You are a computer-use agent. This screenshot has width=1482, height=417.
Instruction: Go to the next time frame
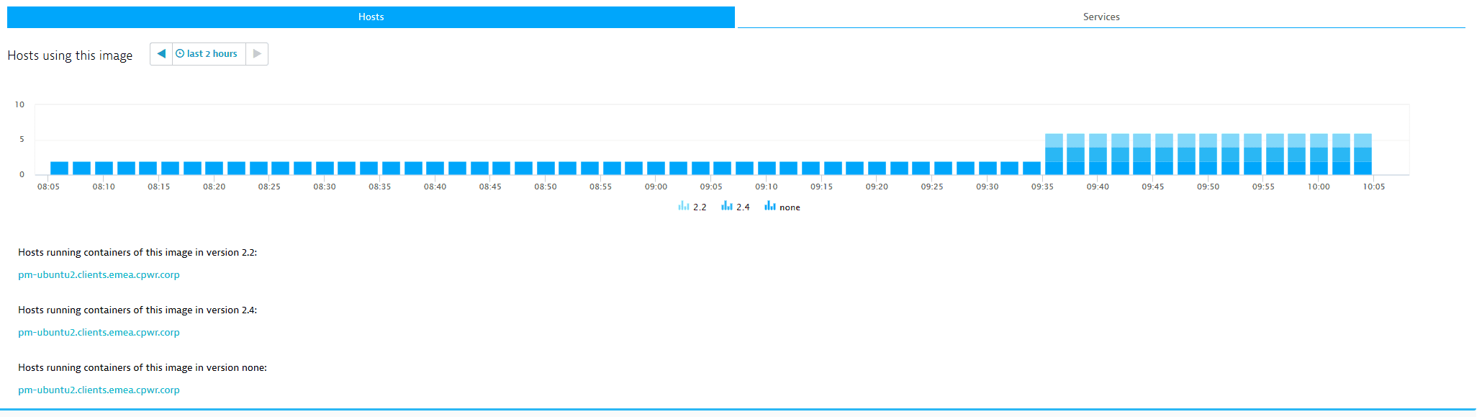click(257, 54)
